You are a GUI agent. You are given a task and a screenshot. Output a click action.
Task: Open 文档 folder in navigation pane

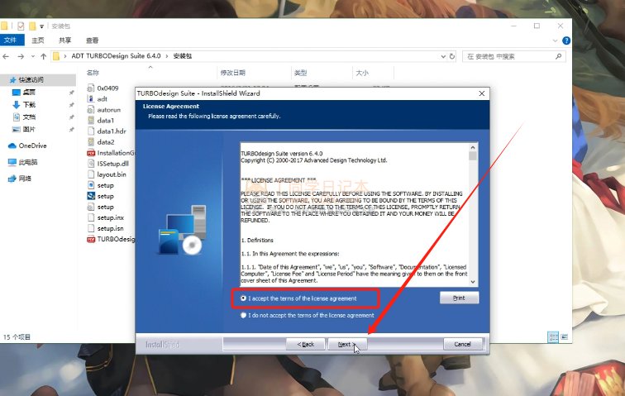click(29, 117)
